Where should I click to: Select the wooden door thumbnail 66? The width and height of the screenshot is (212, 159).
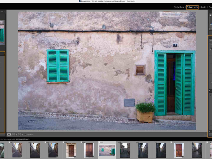pos(89,150)
